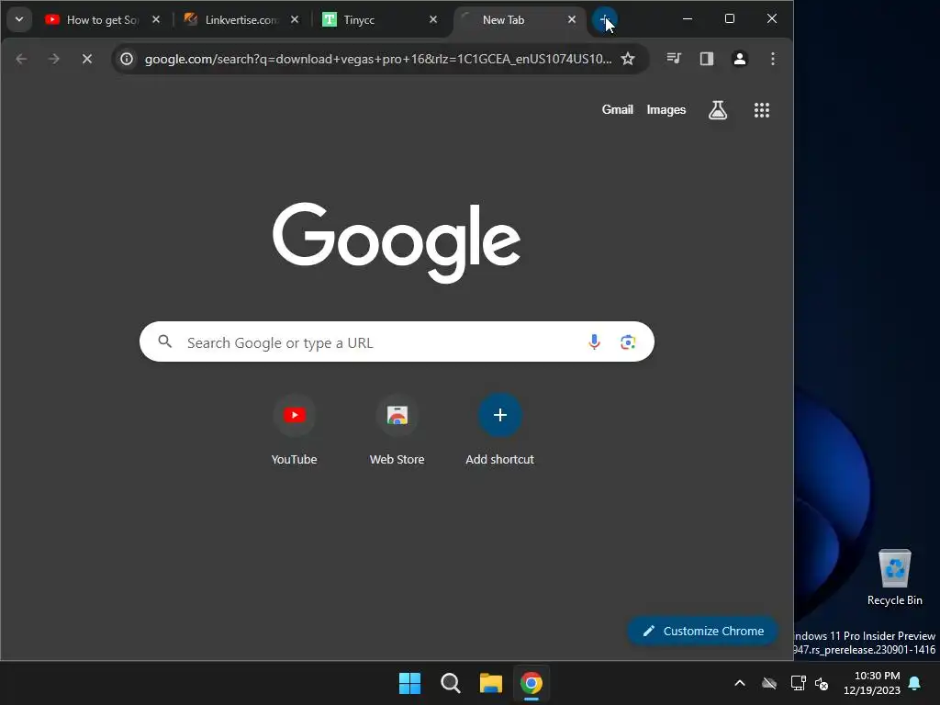Select Recycle Bin on desktop
940x705 pixels.
pos(894,578)
